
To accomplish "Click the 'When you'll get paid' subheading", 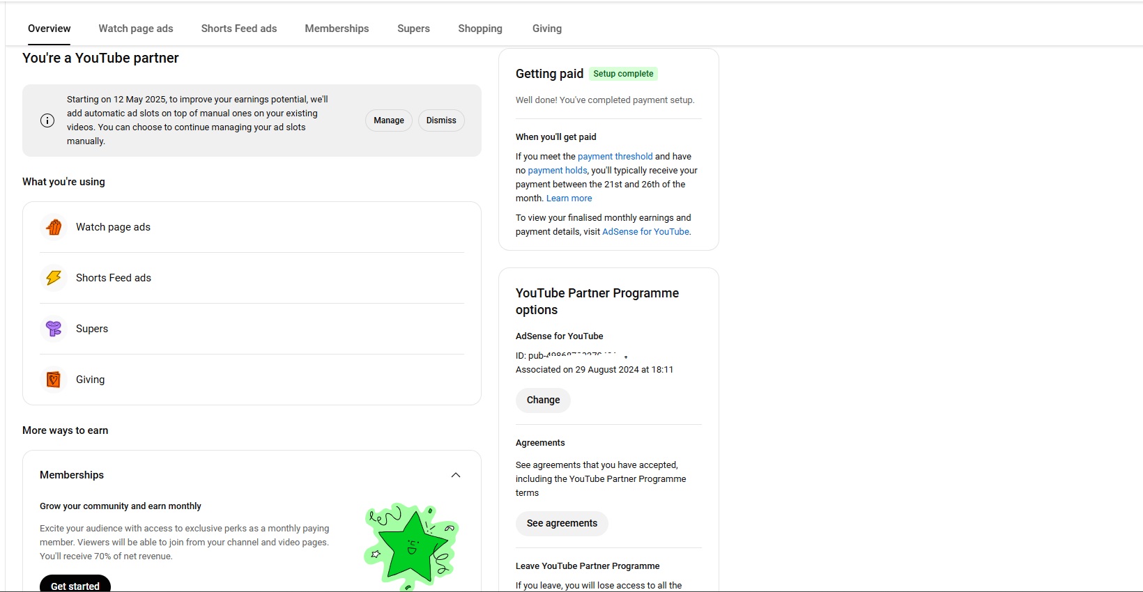I will pos(556,137).
